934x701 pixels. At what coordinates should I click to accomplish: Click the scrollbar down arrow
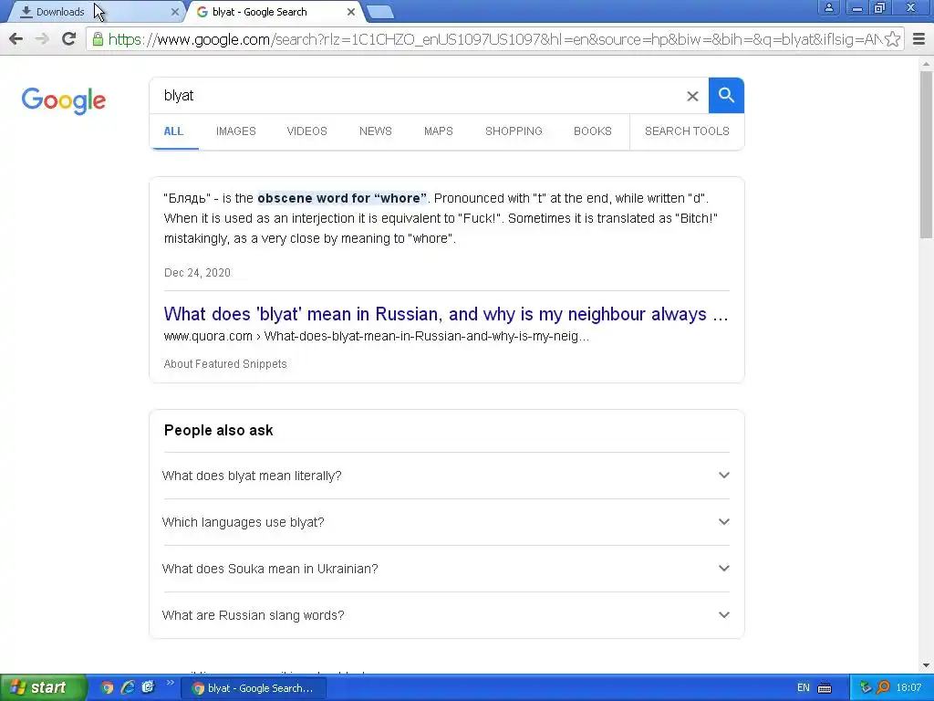pyautogui.click(x=926, y=665)
